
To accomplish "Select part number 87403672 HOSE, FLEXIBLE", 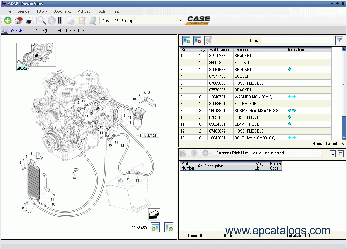I will (255, 131).
